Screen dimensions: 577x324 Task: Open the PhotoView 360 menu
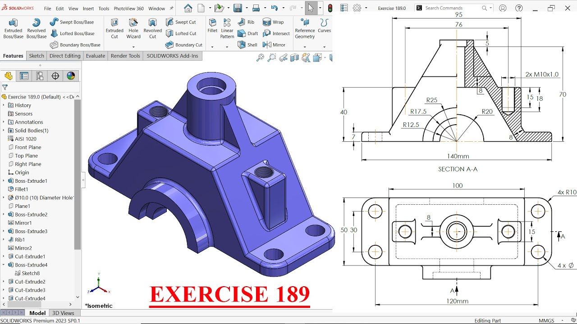pos(128,9)
